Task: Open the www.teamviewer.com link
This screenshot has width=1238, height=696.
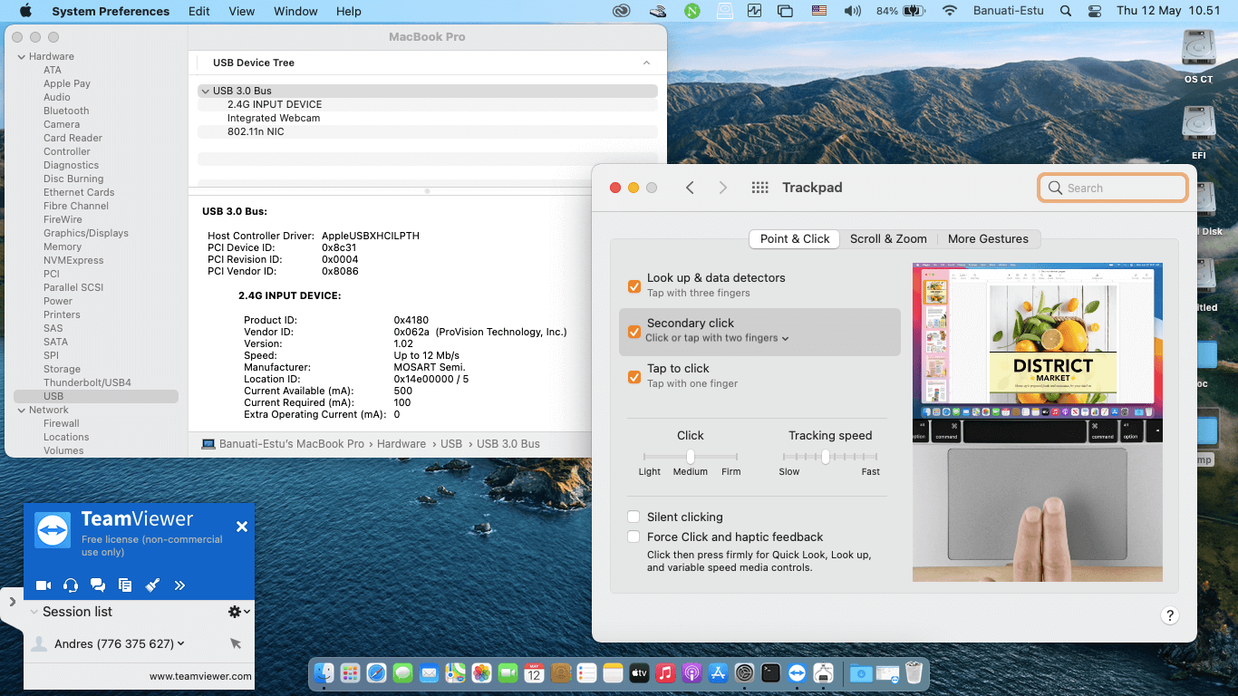Action: point(200,676)
